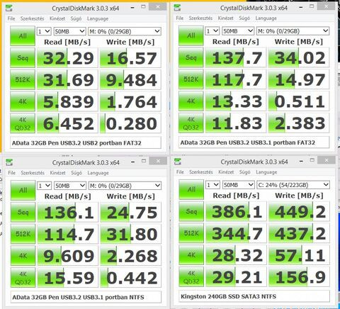Screen dimensions: 340x309
Task: Open M: drive dropdown in USB2 FAT32 window
Action: [125, 31]
